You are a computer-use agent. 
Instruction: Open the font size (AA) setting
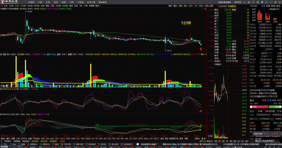tap(244, 2)
